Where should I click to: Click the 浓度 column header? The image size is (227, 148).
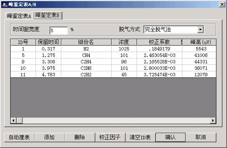[124, 42]
